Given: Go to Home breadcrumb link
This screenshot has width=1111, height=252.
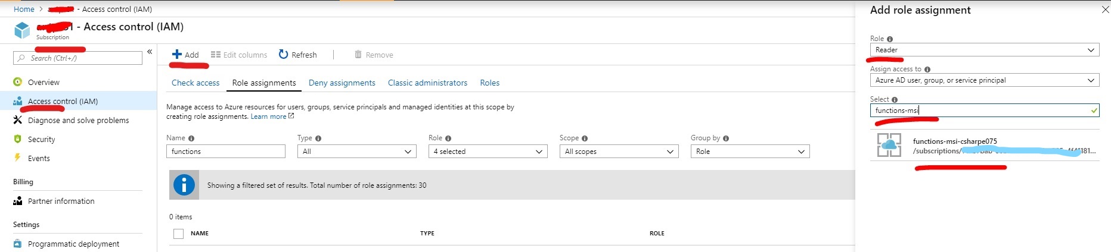Looking at the screenshot, I should [24, 9].
